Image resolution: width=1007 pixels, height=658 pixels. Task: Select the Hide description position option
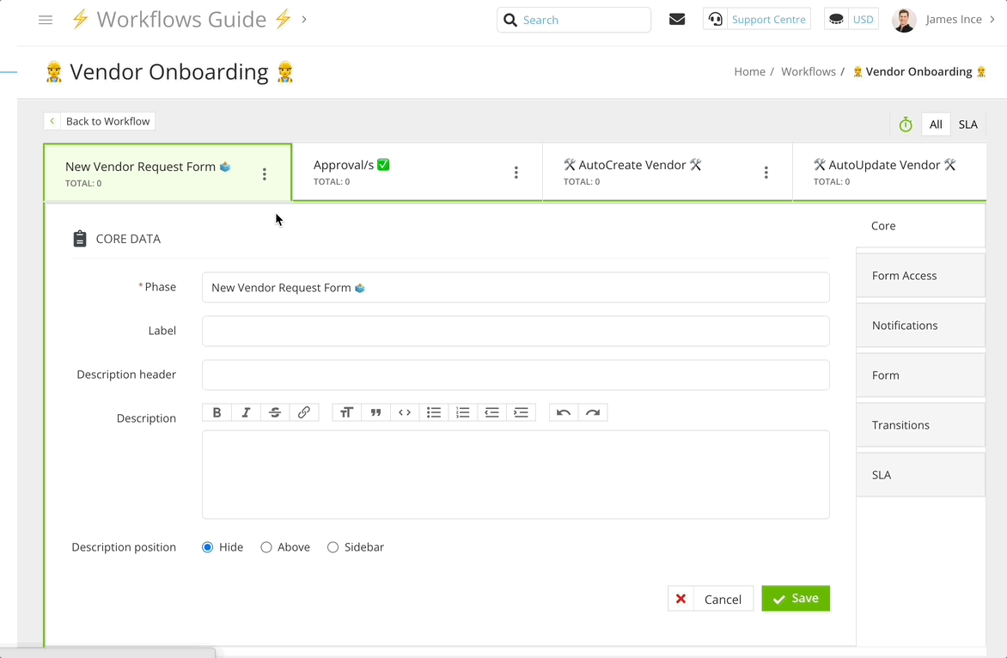[x=208, y=547]
